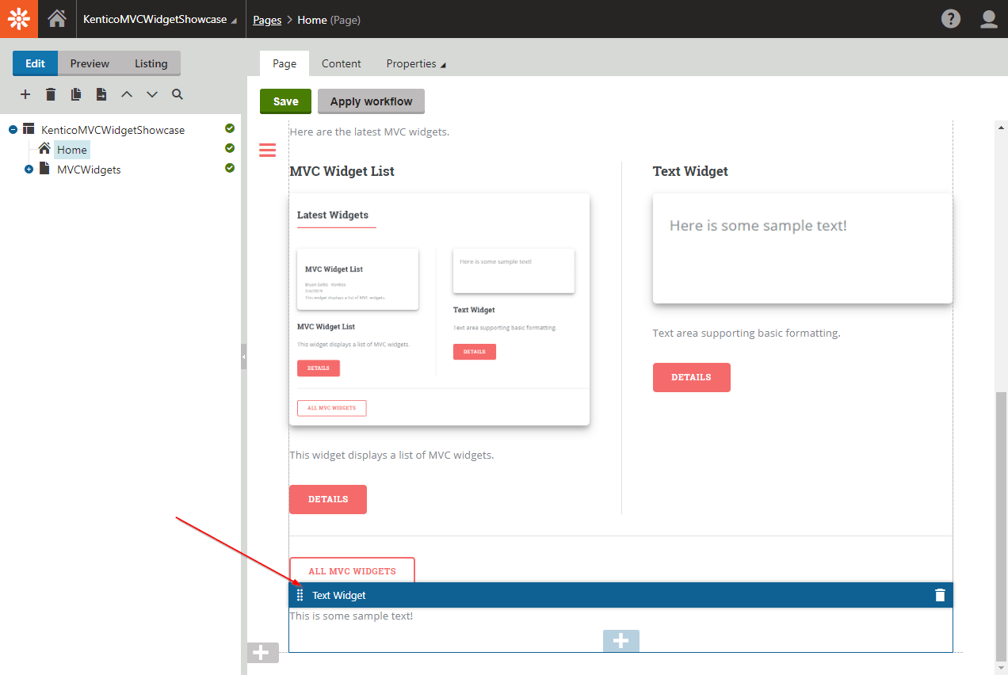This screenshot has height=675, width=1008.
Task: Click published status icon next to MVCWidgets
Action: tap(230, 168)
